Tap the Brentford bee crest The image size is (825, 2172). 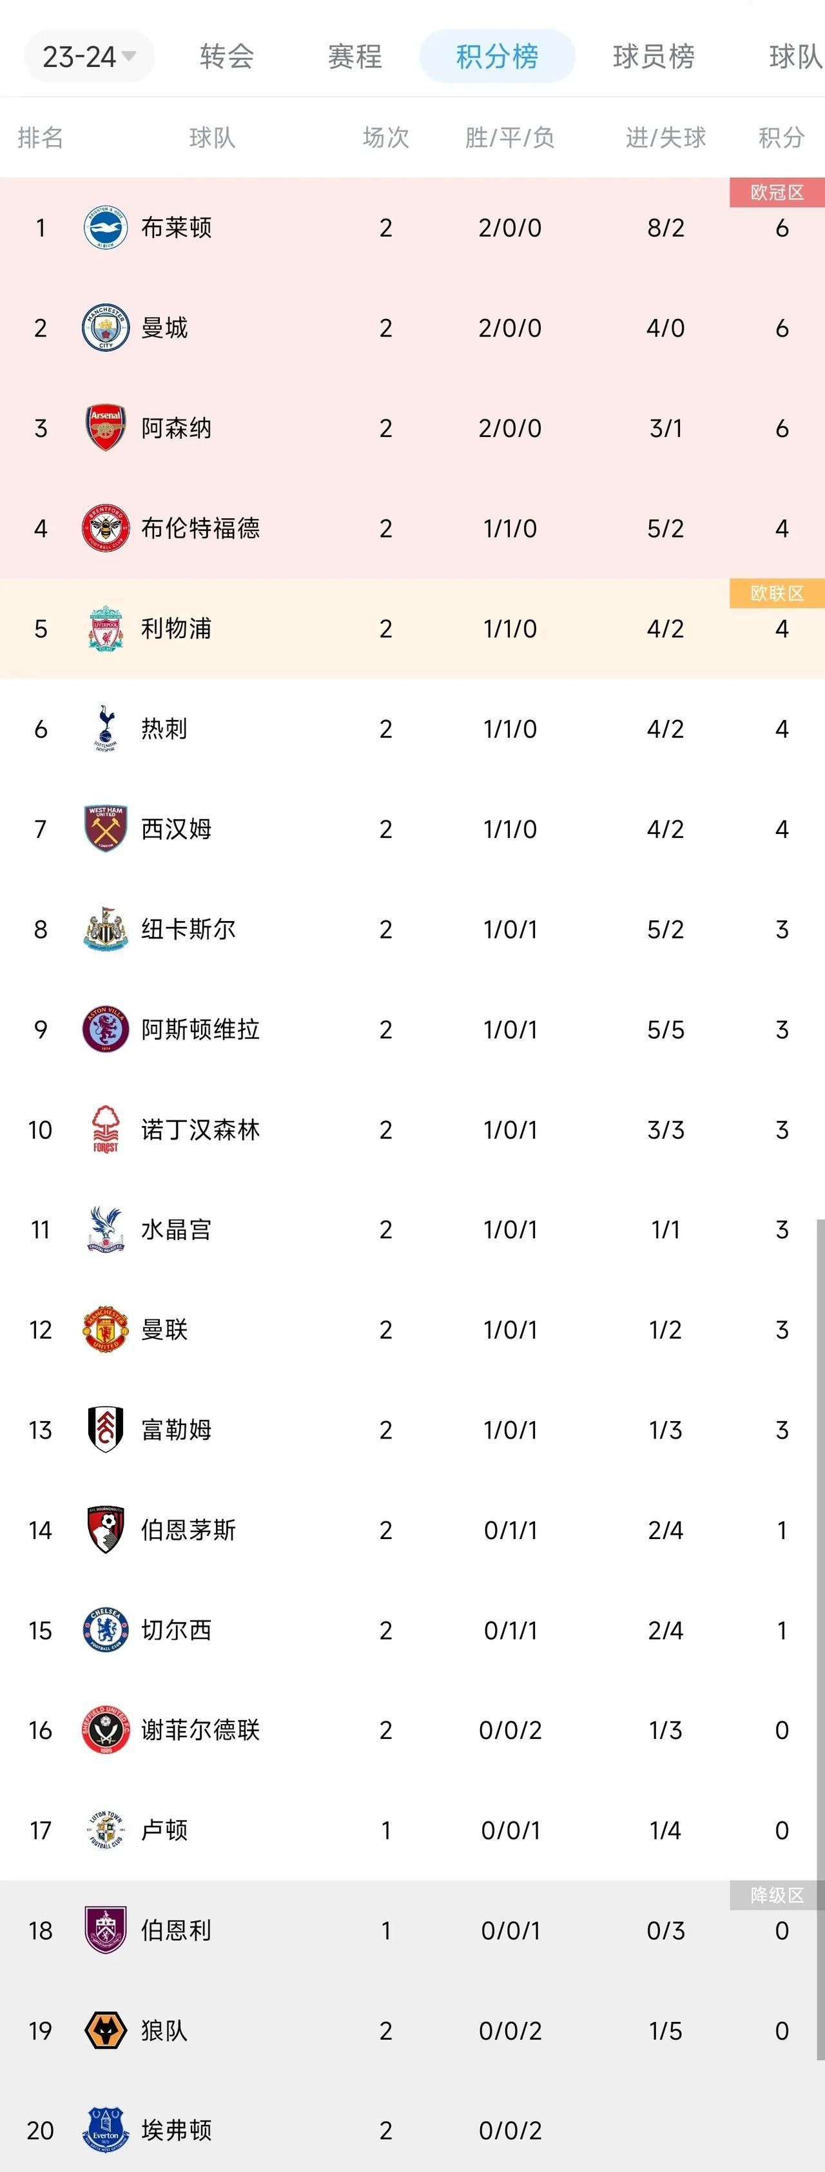pyautogui.click(x=106, y=528)
